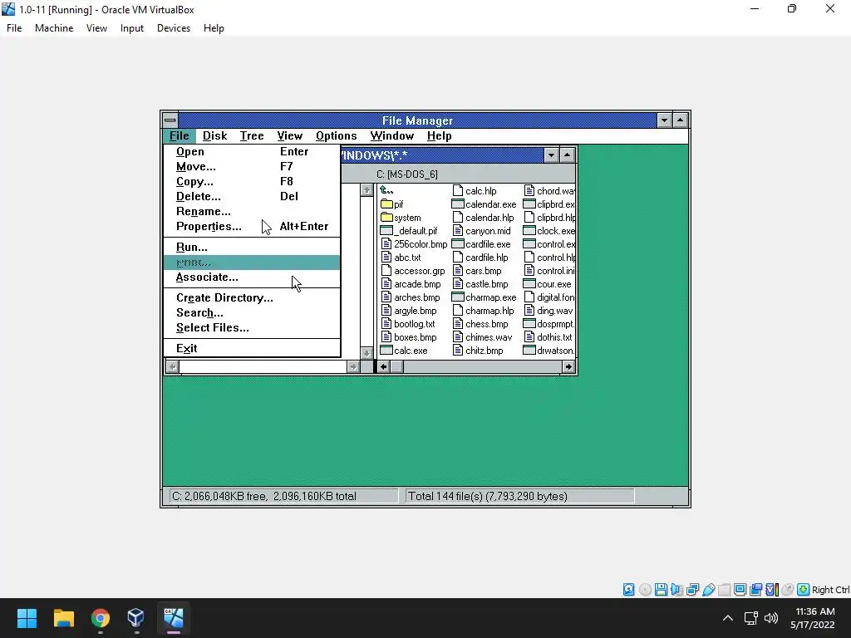851x638 pixels.
Task: Select the charmap.exe program icon
Action: 458,297
